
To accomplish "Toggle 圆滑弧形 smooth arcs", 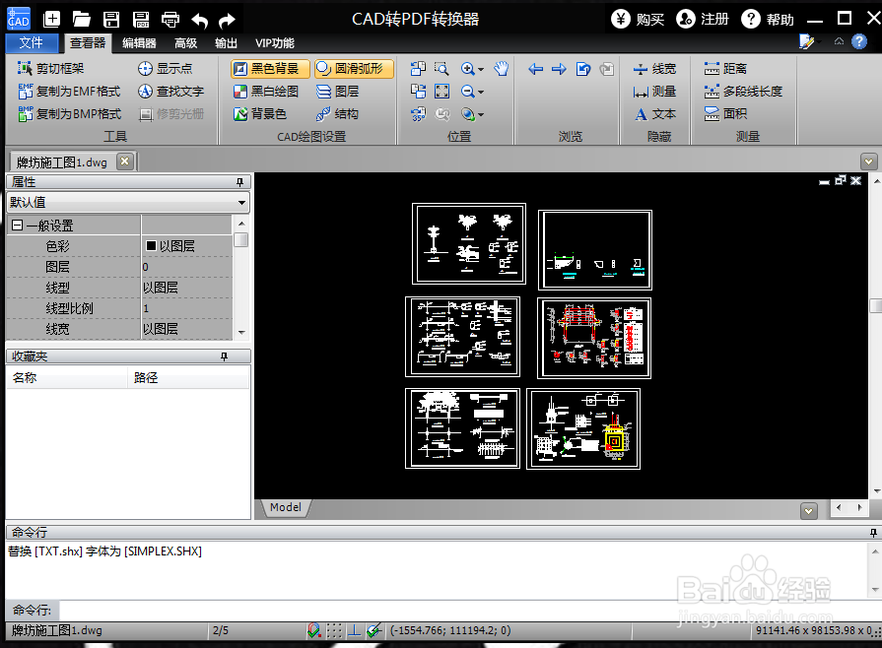I will 354,69.
